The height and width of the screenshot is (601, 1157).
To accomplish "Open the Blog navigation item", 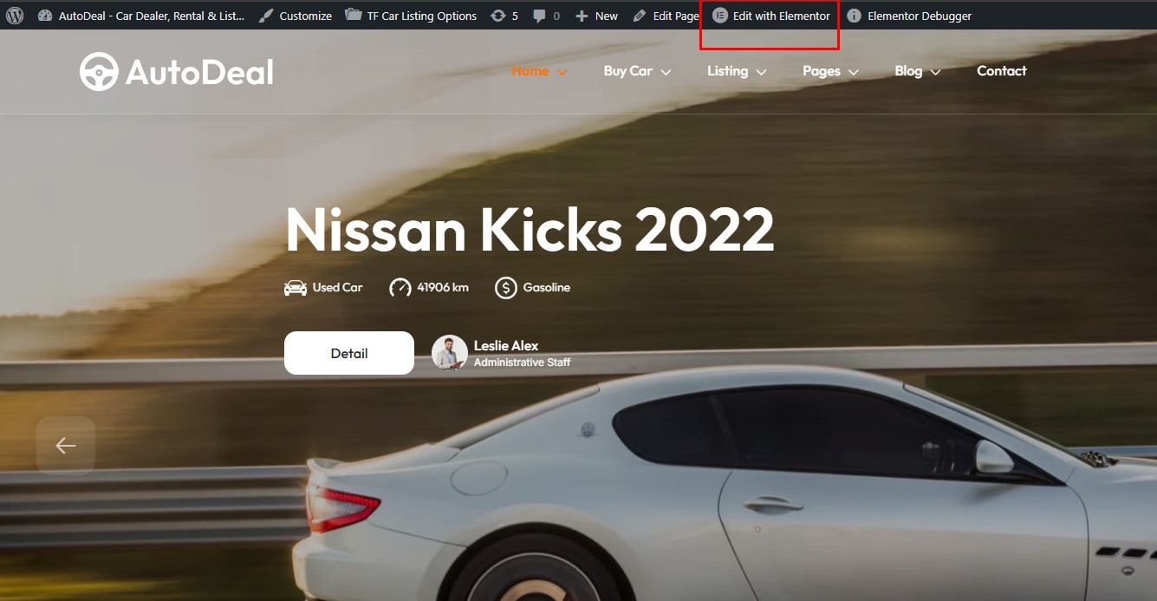I will click(908, 71).
